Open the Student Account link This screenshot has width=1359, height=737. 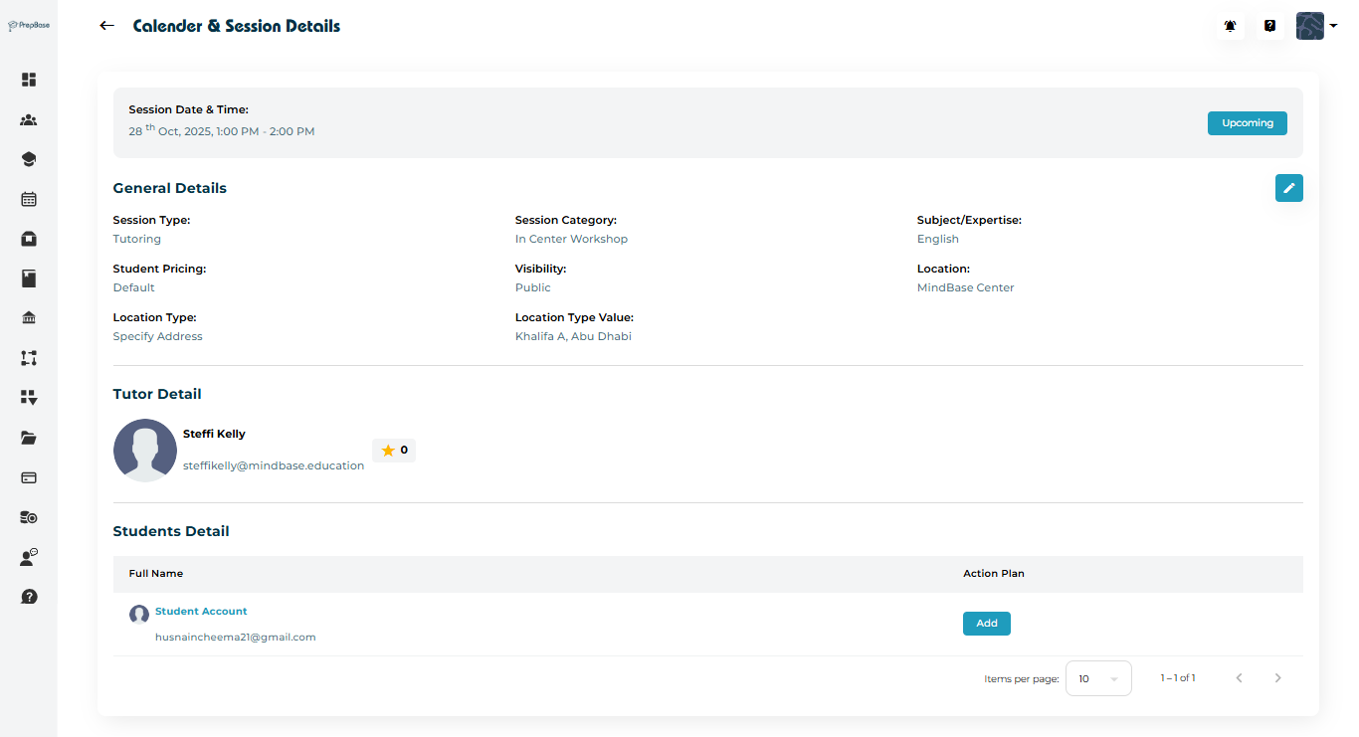(201, 612)
